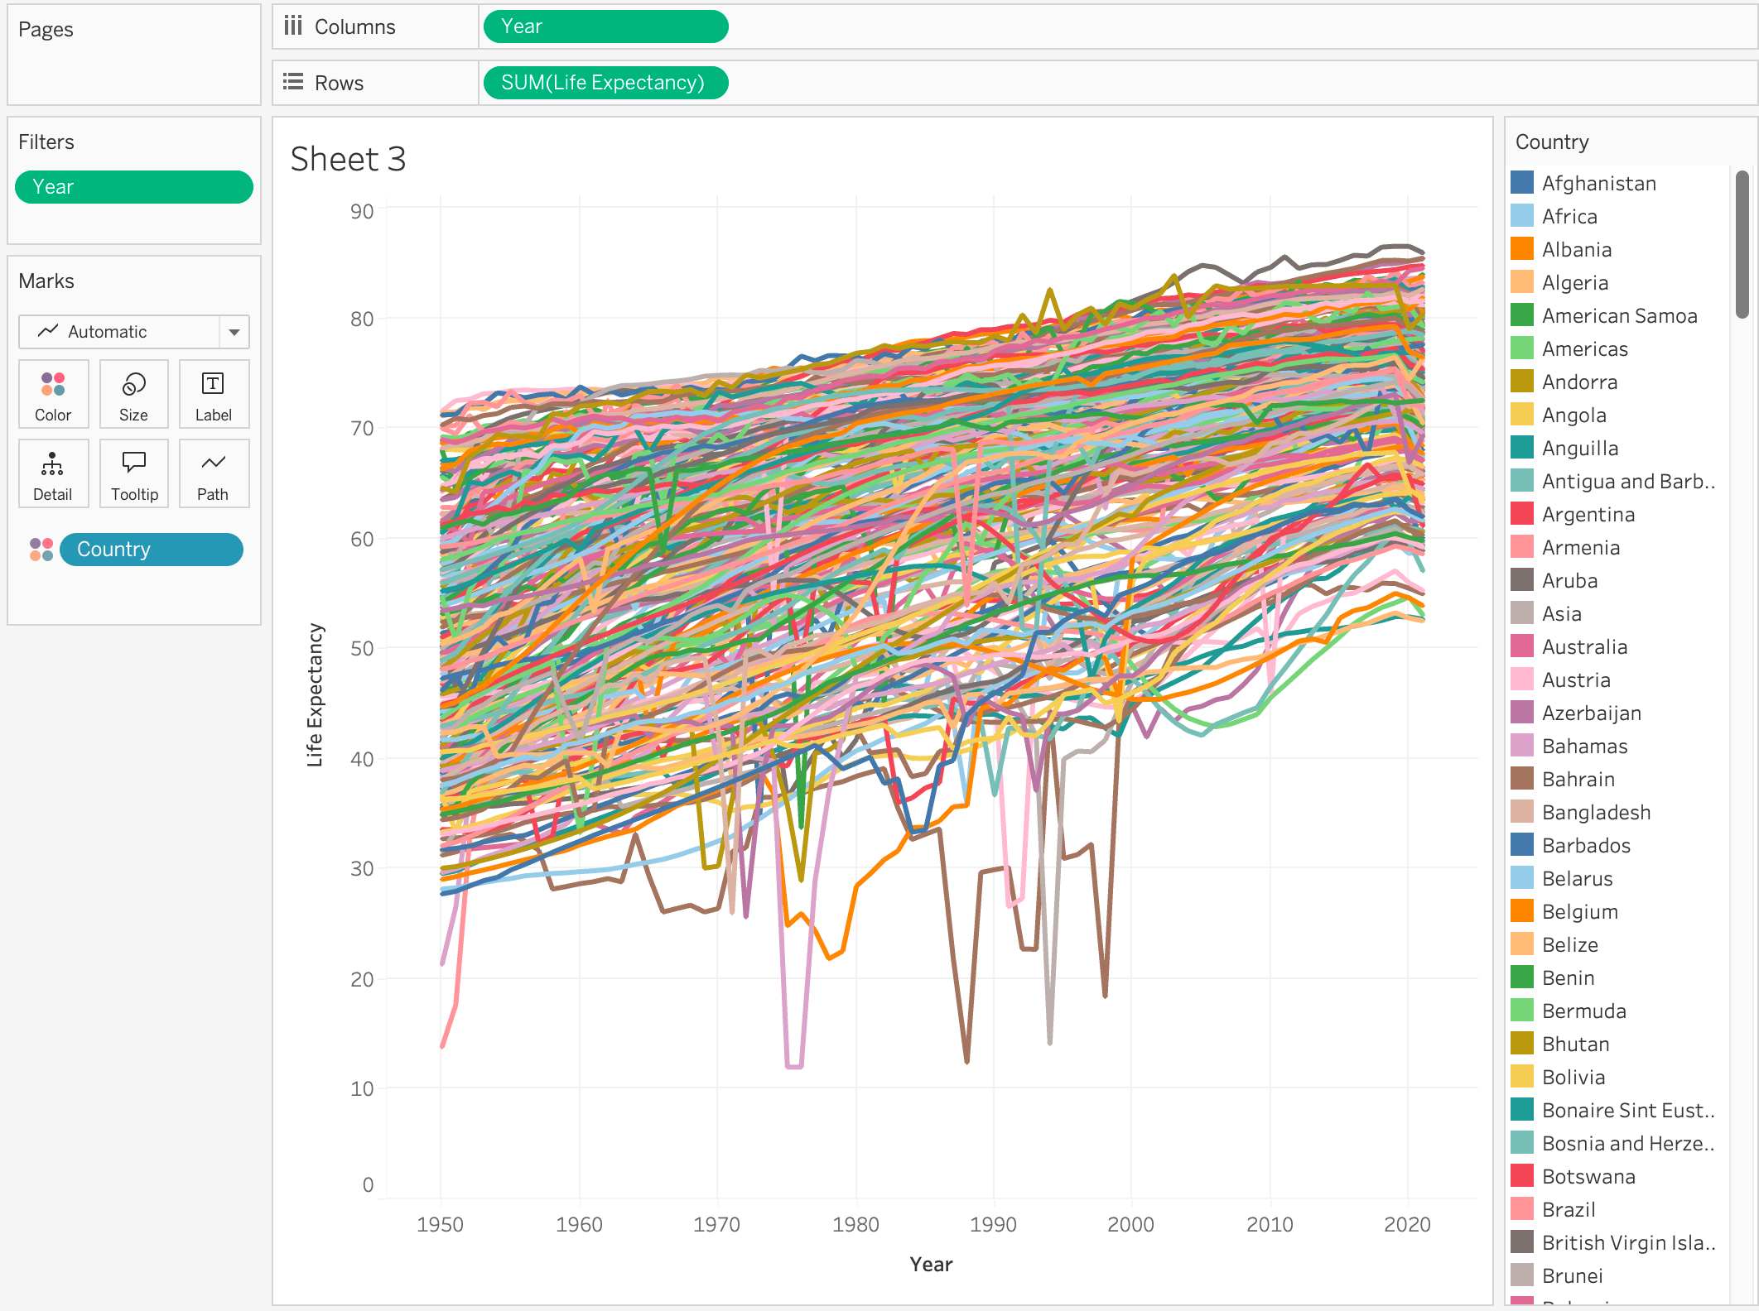The height and width of the screenshot is (1311, 1759).
Task: Click the Detail marks card
Action: click(x=53, y=473)
